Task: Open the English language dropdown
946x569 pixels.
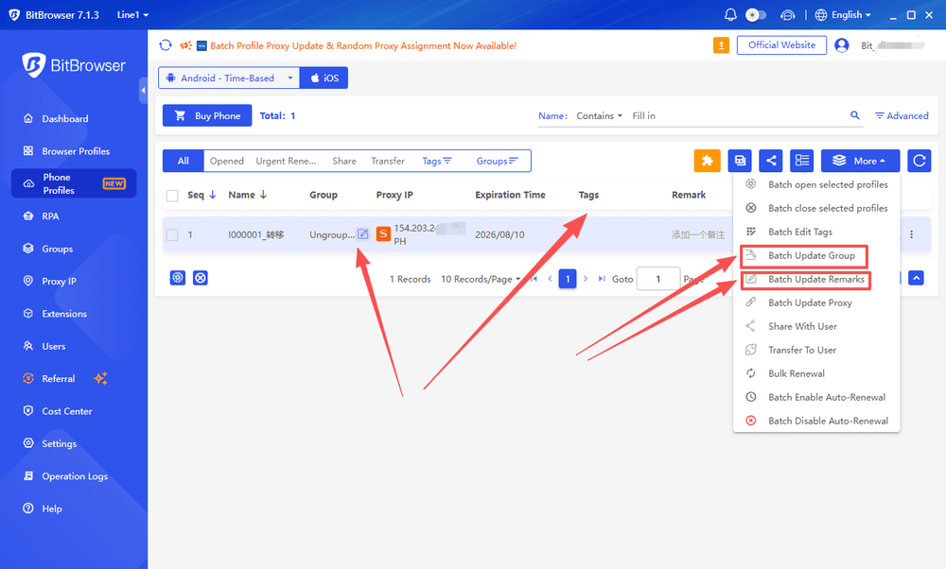Action: (843, 14)
